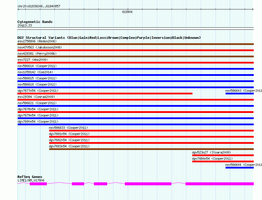Viewport: 262px width, 200px height.
Task: Click the brown bar under nsv428381
Action: pos(135,56)
